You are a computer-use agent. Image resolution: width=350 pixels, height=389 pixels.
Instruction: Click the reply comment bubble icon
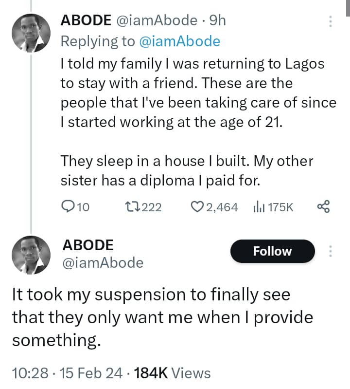point(68,207)
